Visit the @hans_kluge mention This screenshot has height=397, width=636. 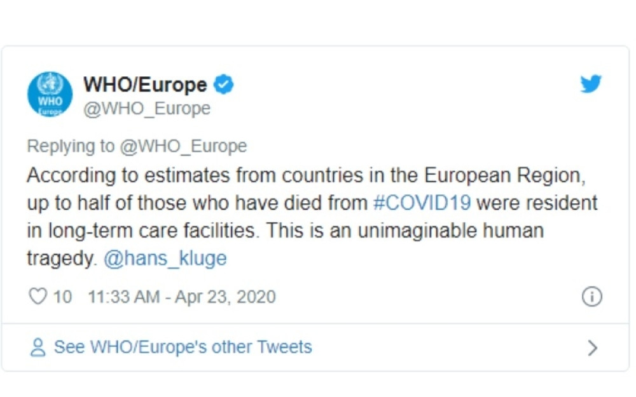point(165,259)
